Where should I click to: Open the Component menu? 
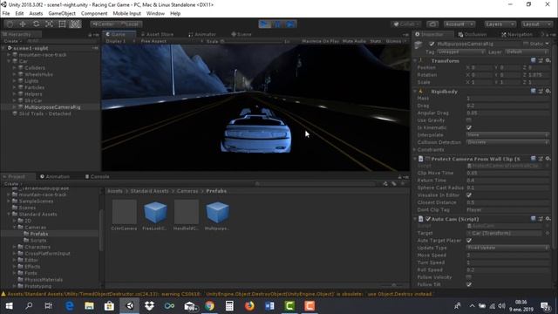[x=94, y=14]
